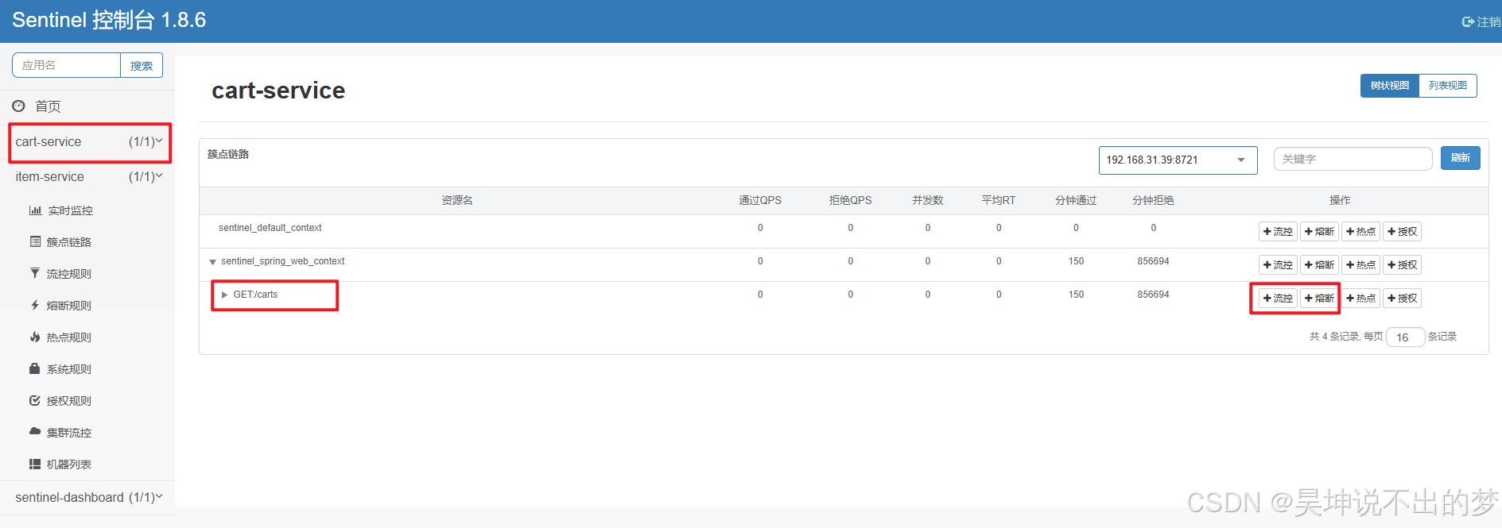
Task: Click the Sentinel 控制台 1.8.6 title
Action: (x=109, y=21)
